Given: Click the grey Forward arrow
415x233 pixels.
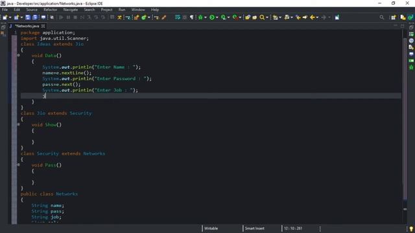Looking at the screenshot, I should coord(324,17).
